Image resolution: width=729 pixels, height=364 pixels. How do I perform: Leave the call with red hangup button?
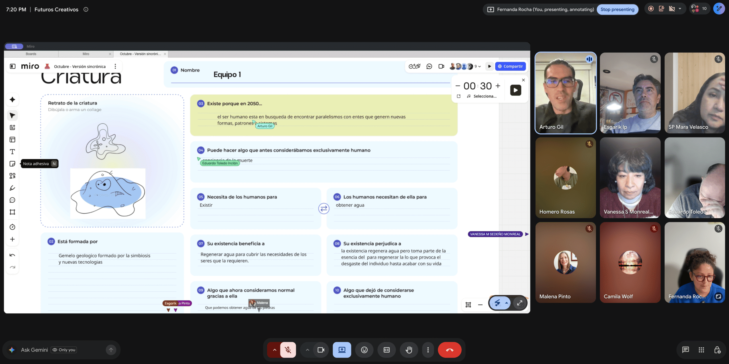point(450,350)
